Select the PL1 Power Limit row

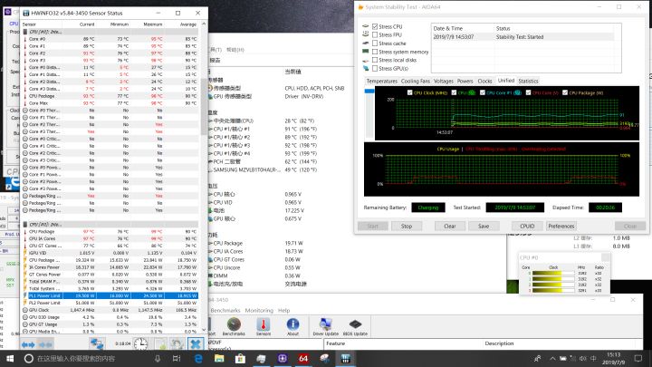110,295
